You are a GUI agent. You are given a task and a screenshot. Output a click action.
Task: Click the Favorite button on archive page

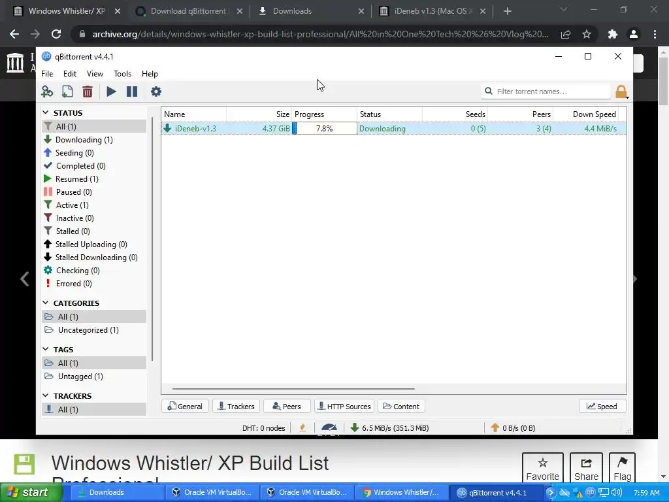point(543,468)
